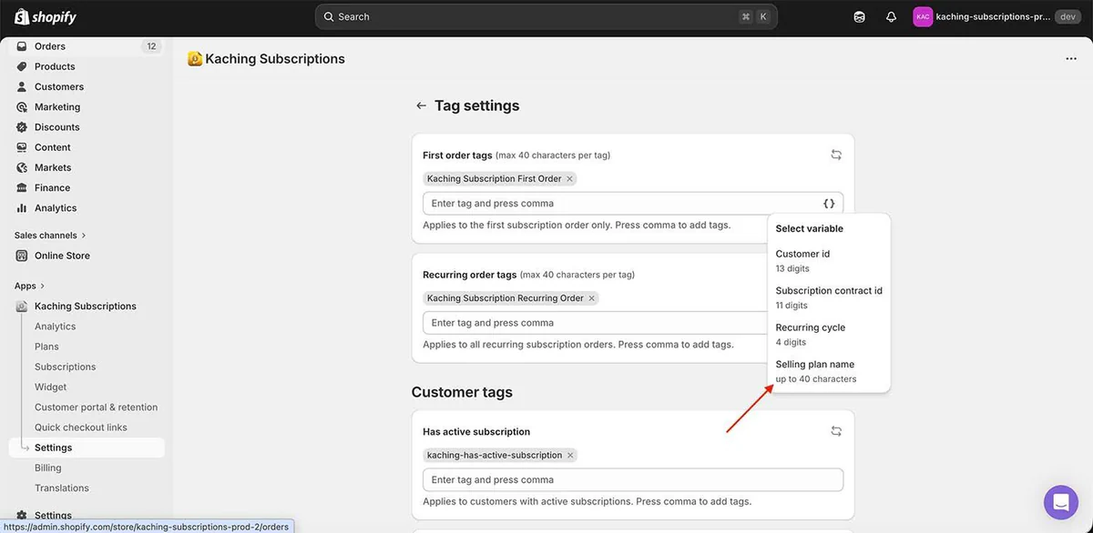Select Settings under Kaching Subscriptions
The image size is (1093, 533).
point(87,448)
